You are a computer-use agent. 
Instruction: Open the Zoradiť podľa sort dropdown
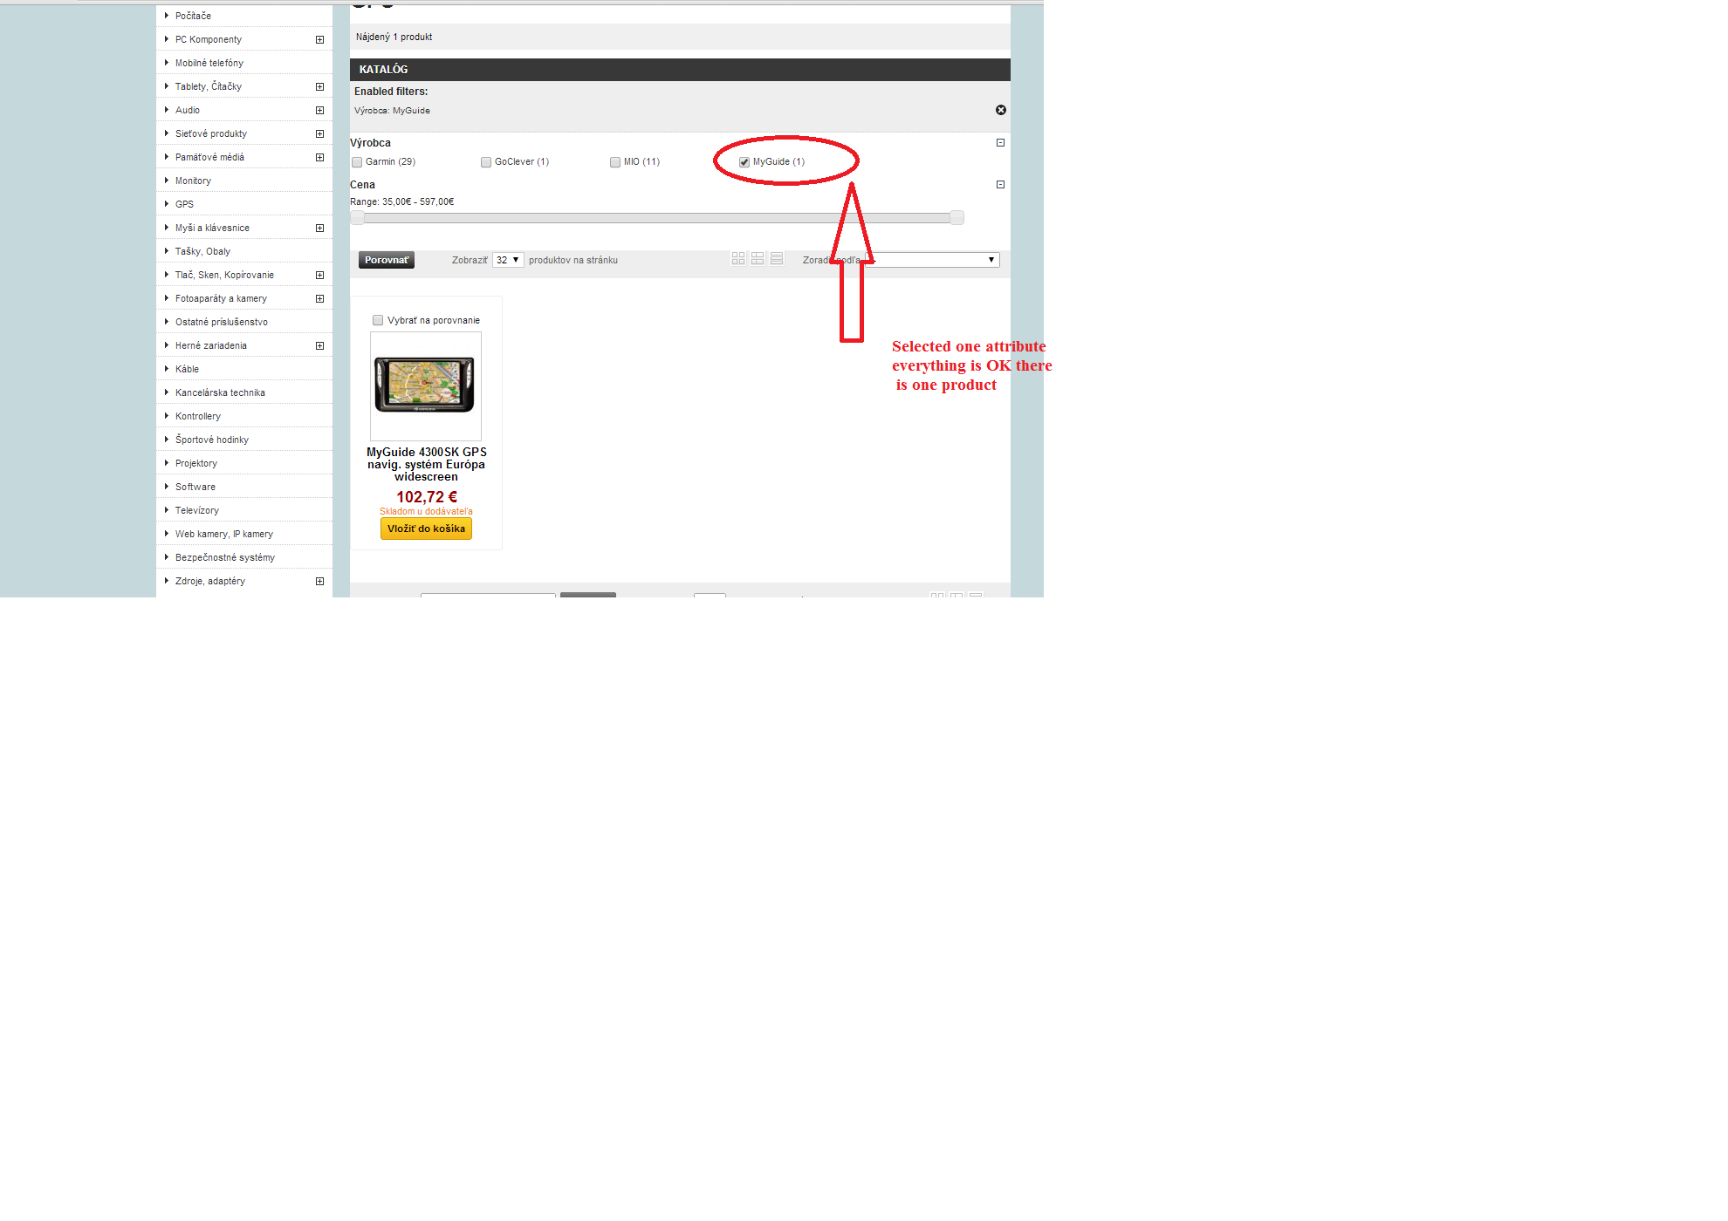[934, 260]
